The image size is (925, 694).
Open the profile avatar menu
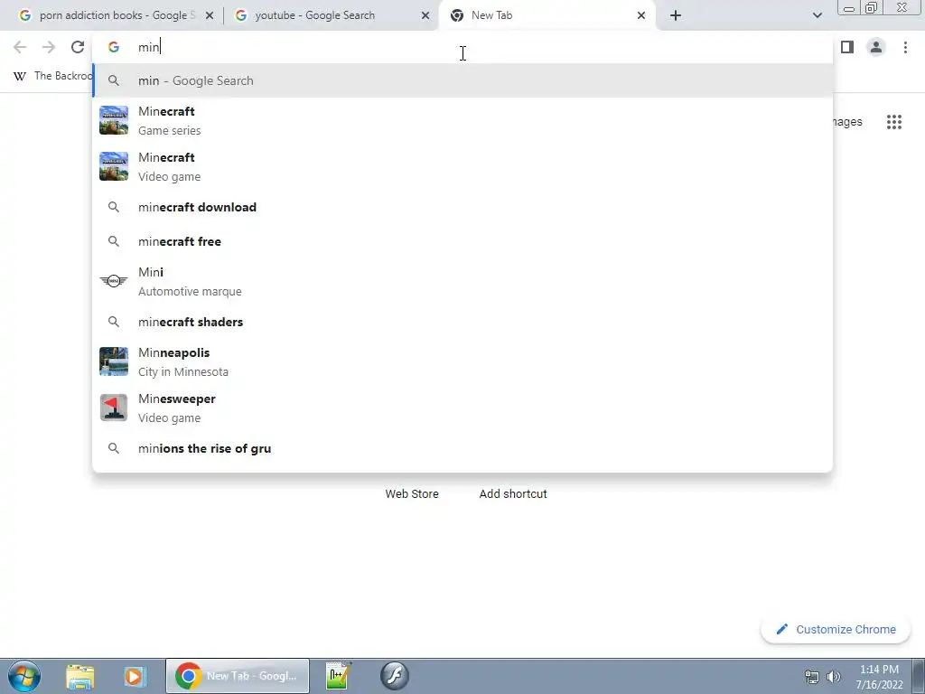pyautogui.click(x=876, y=47)
